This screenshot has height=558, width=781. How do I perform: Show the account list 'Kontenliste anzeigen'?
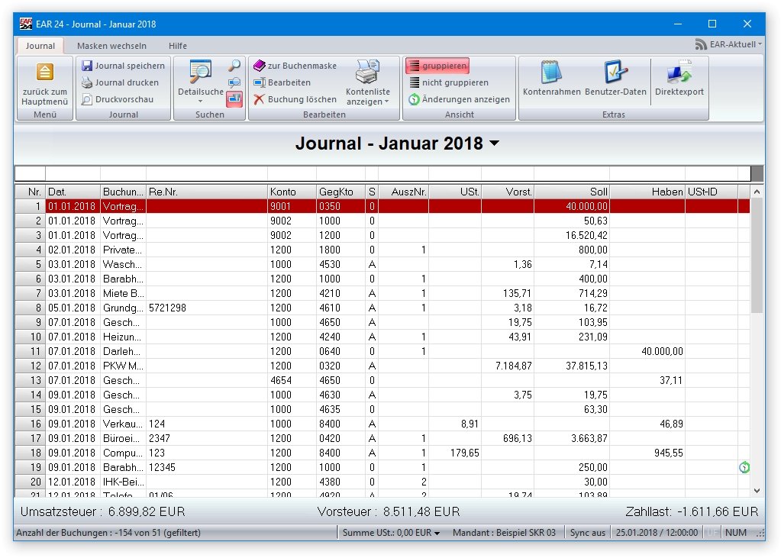(367, 82)
